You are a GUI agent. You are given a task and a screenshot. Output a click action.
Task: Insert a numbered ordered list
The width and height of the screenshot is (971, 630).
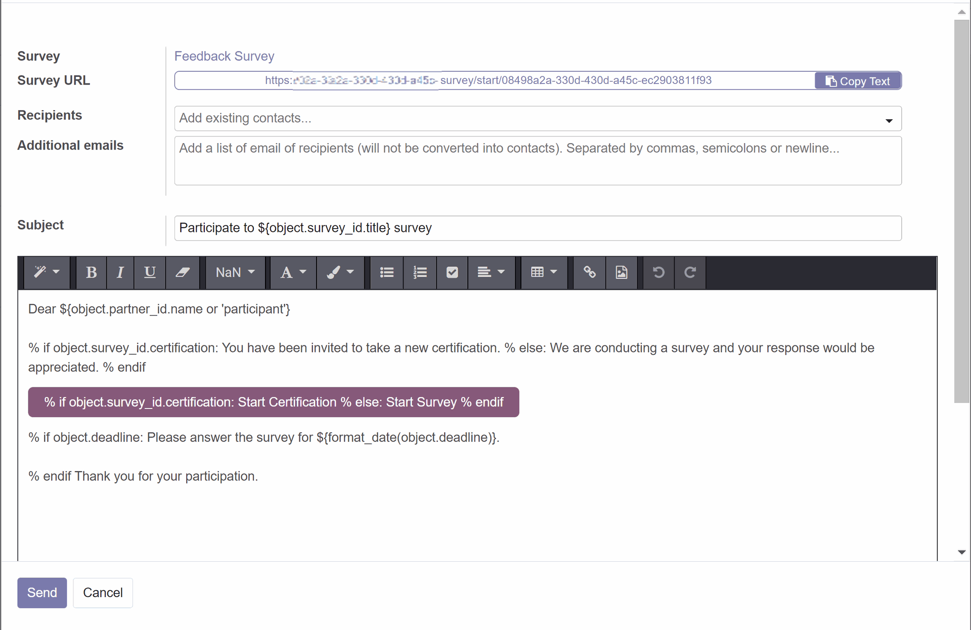420,273
